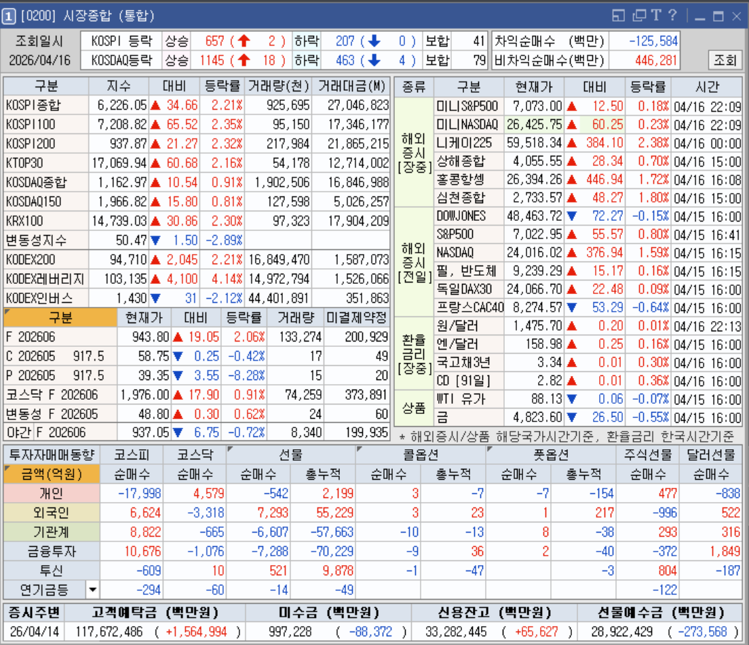Click the orange 금액(억원) header cell

click(52, 474)
